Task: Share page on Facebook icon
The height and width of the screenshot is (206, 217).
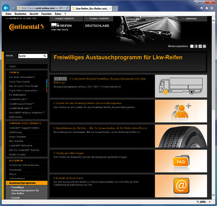Action: [196, 46]
